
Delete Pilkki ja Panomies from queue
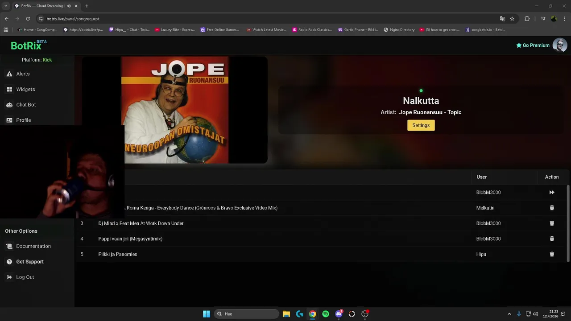pyautogui.click(x=552, y=254)
